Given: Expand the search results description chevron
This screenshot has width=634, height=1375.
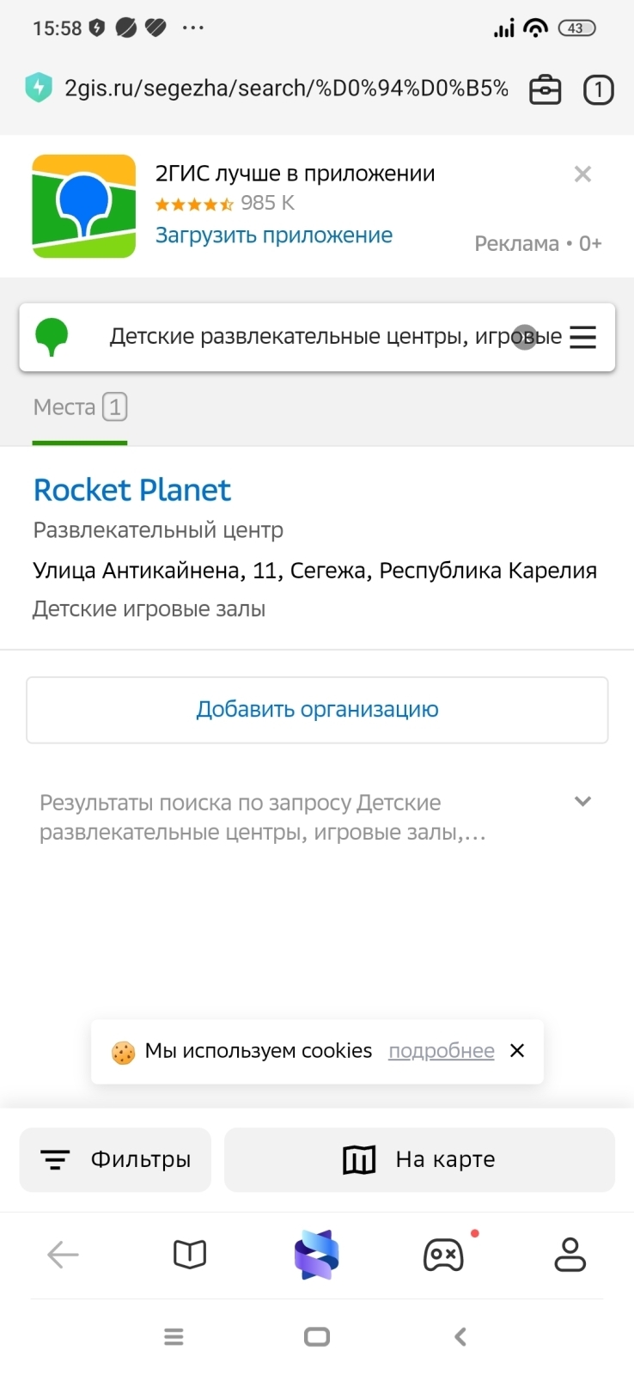Looking at the screenshot, I should (582, 802).
